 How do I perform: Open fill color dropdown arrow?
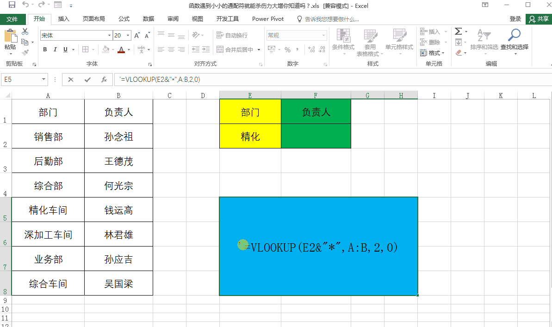(113, 49)
